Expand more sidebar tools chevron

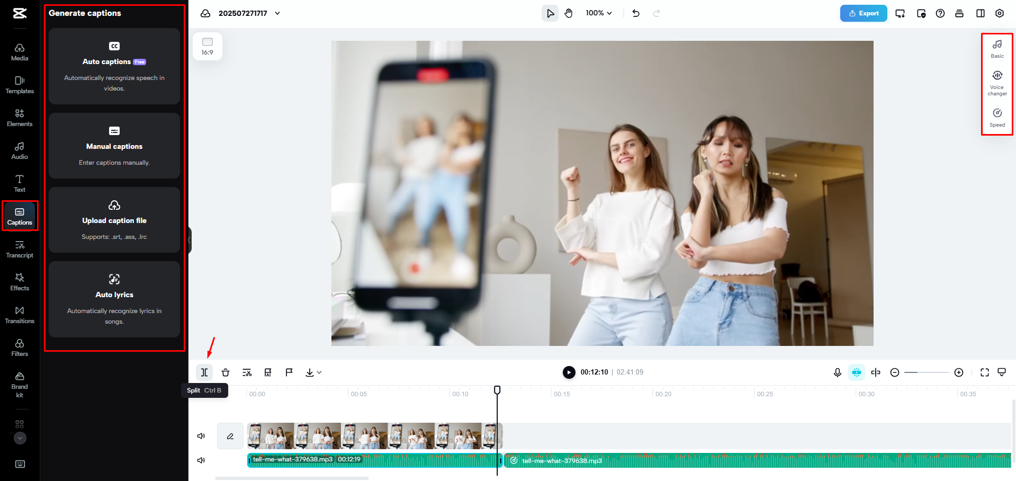click(20, 438)
